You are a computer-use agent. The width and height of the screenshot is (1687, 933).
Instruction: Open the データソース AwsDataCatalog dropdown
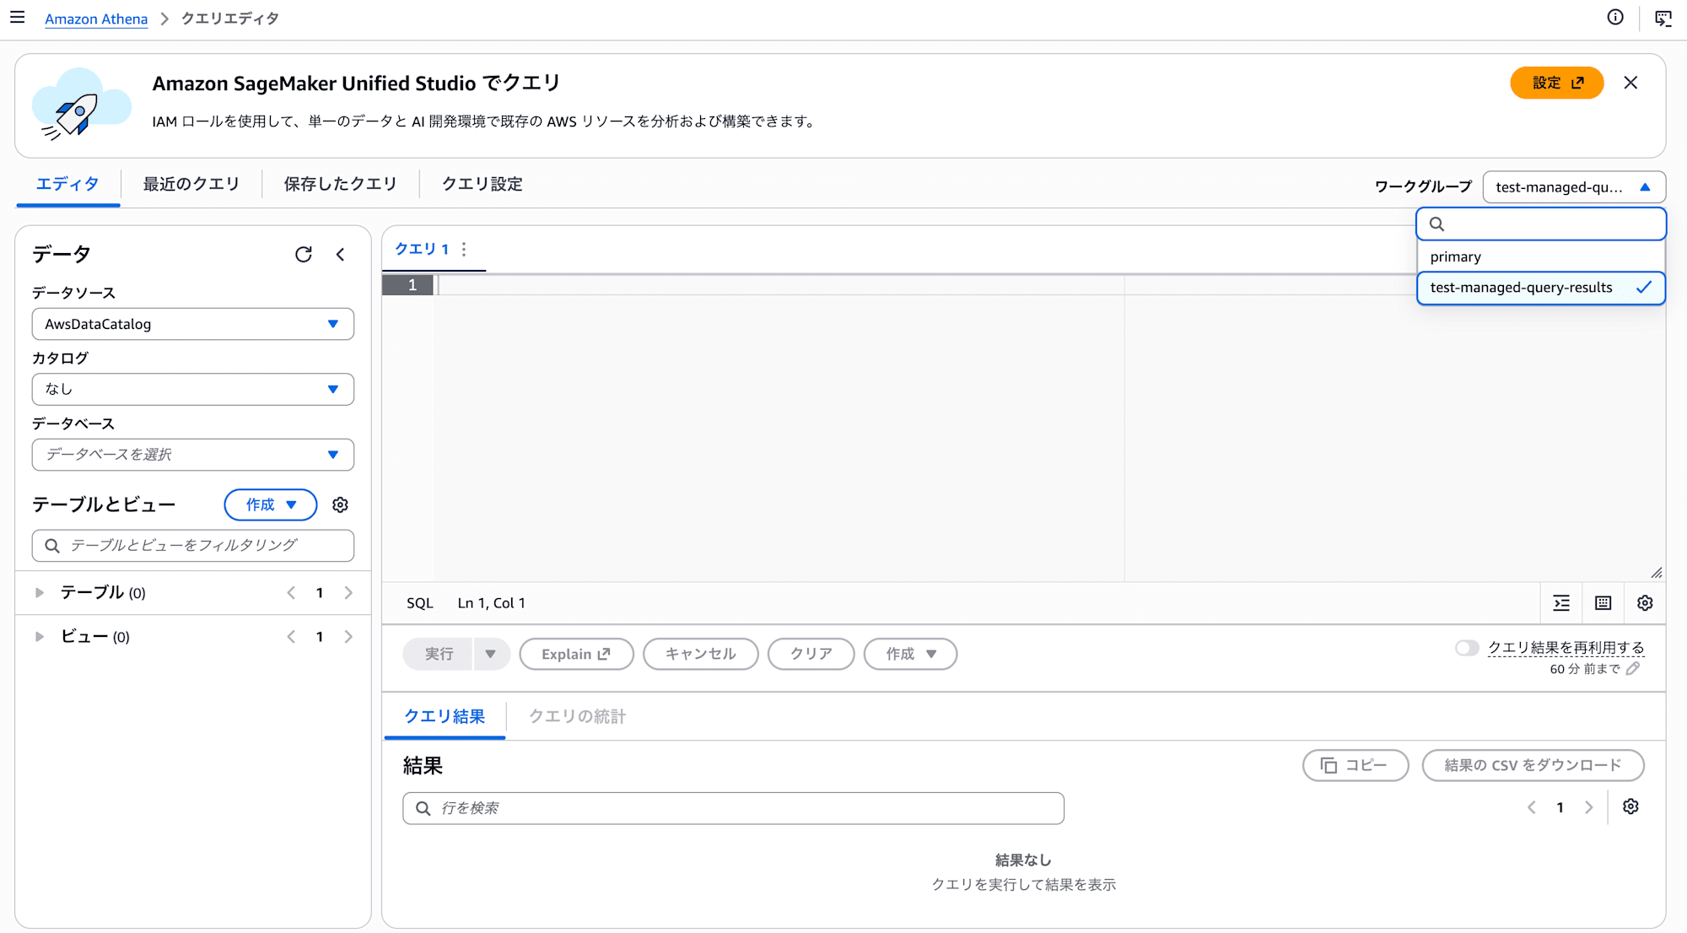(193, 324)
